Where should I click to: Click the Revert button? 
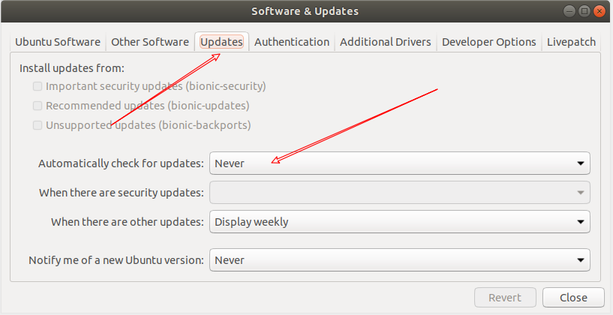505,298
